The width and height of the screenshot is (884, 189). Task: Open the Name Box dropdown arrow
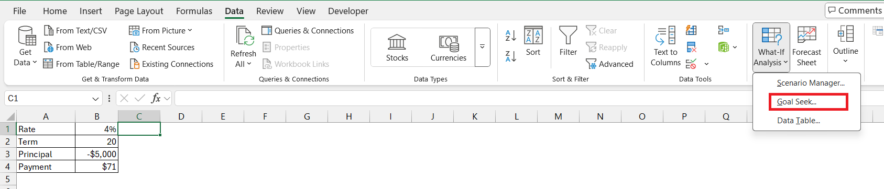point(95,99)
